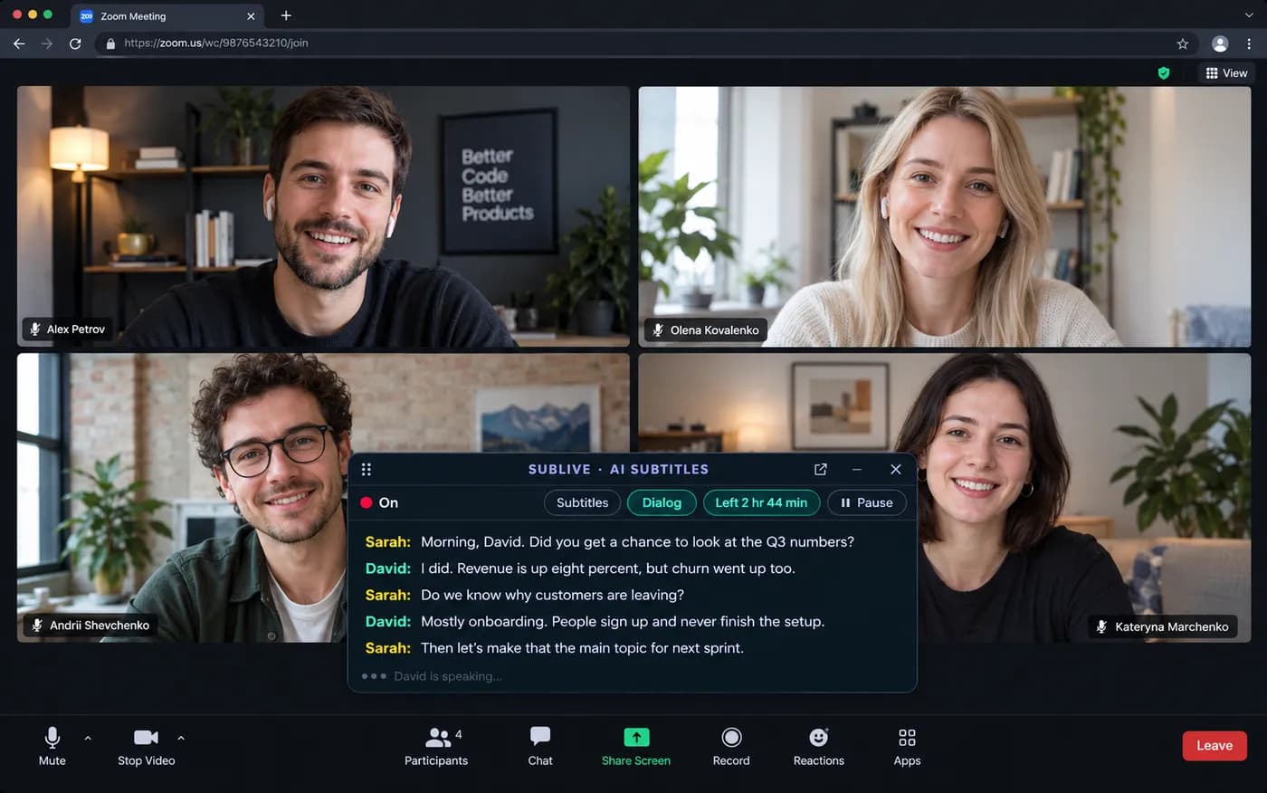The image size is (1267, 793).
Task: Open a new browser tab
Action: pos(286,15)
